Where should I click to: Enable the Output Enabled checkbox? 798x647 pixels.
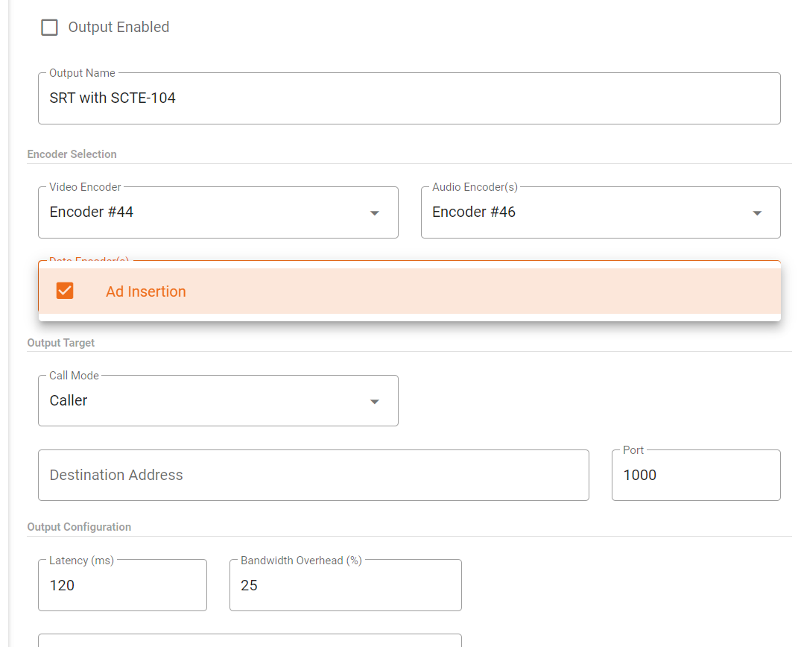point(49,27)
